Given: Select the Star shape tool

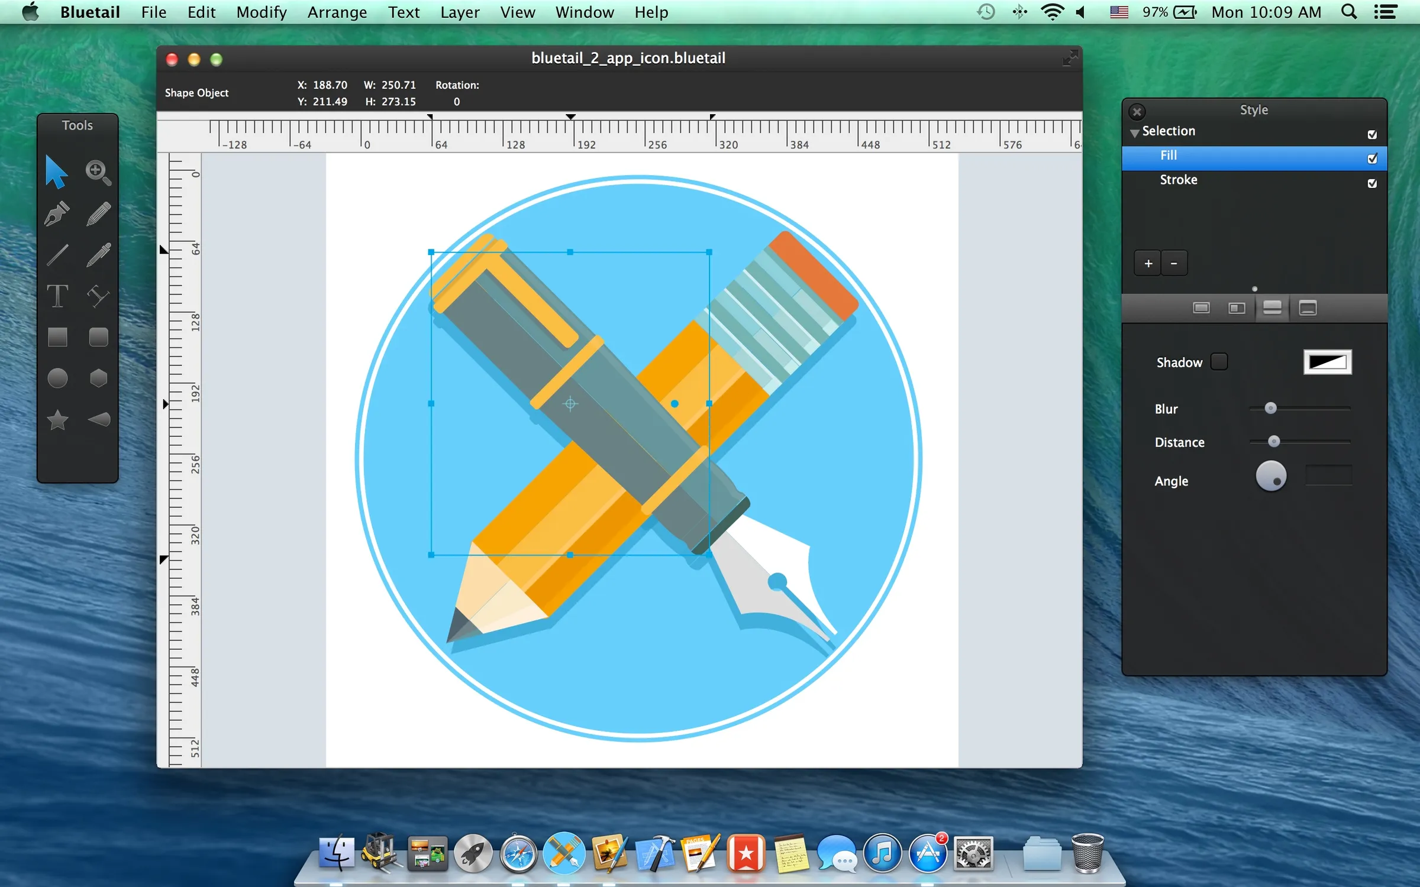Looking at the screenshot, I should 57,420.
